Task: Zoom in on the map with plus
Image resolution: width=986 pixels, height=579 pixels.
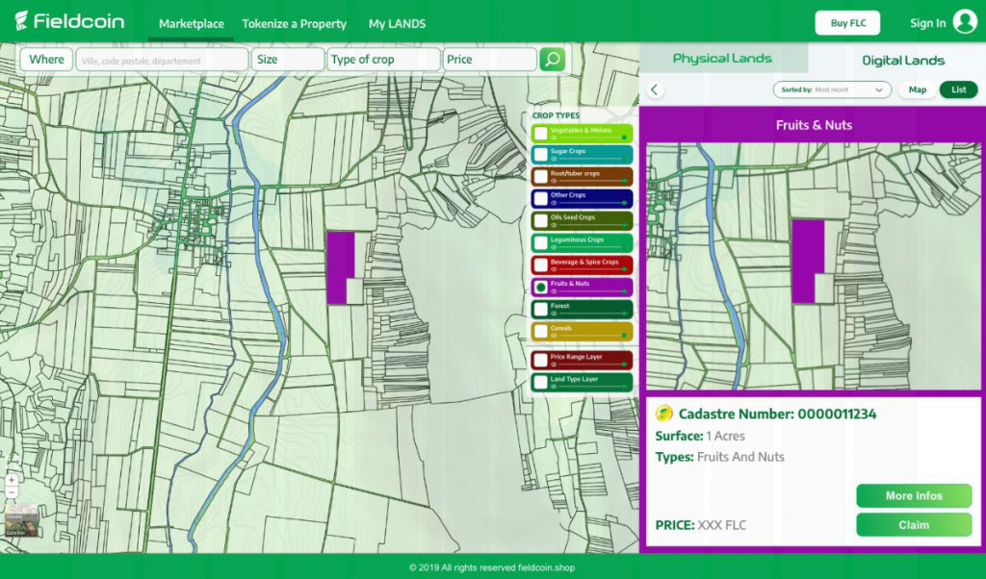Action: tap(12, 480)
